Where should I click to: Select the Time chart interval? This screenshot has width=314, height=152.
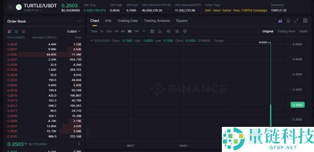[94, 31]
